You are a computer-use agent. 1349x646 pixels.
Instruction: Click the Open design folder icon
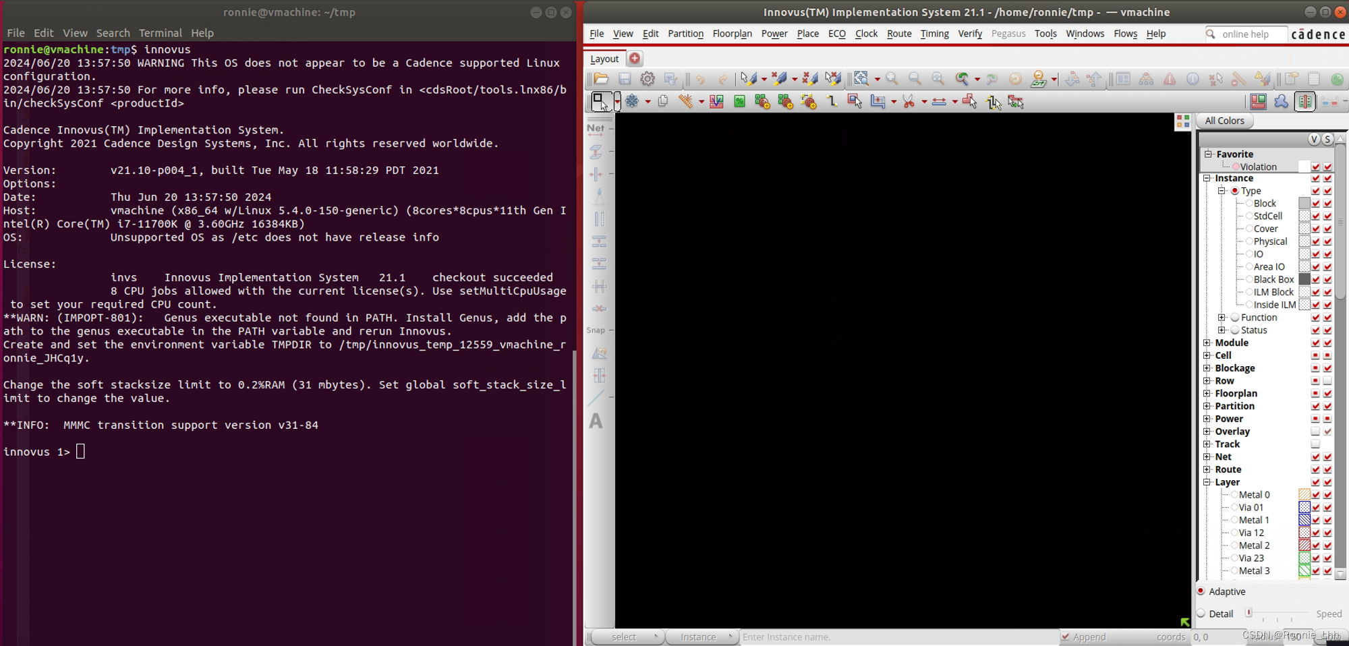[x=601, y=79]
